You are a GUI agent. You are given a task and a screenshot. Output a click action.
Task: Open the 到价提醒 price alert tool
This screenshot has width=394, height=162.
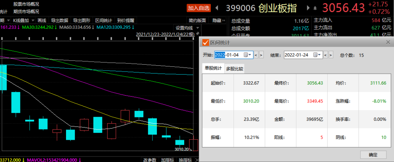(125, 20)
